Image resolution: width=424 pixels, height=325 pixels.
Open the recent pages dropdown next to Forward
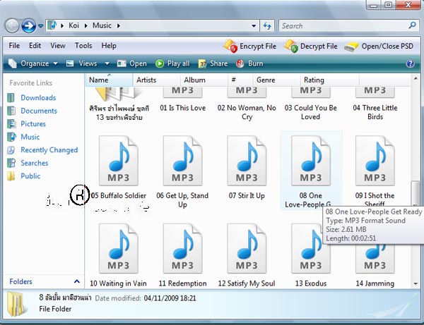pyautogui.click(x=40, y=26)
